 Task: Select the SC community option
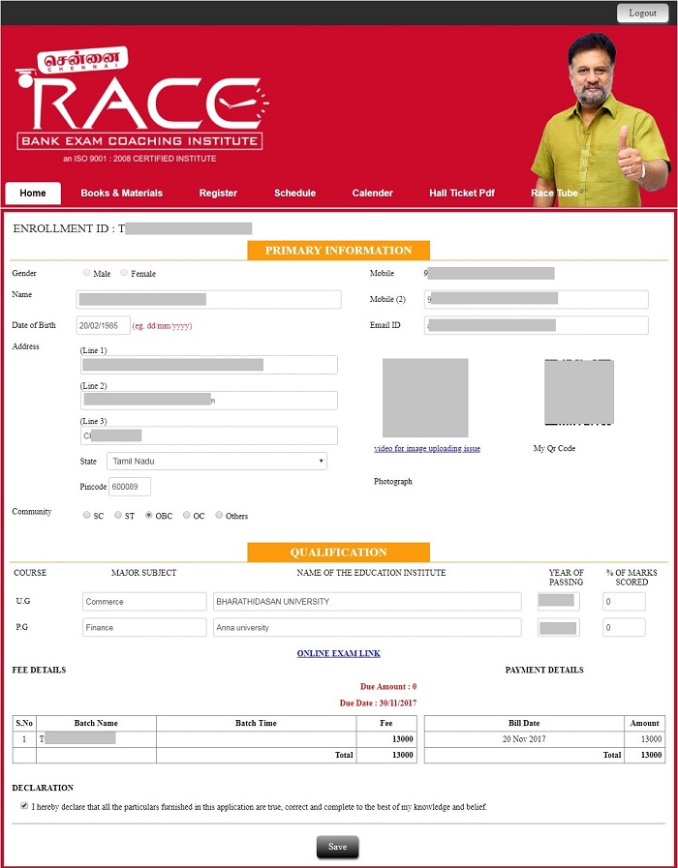point(87,515)
